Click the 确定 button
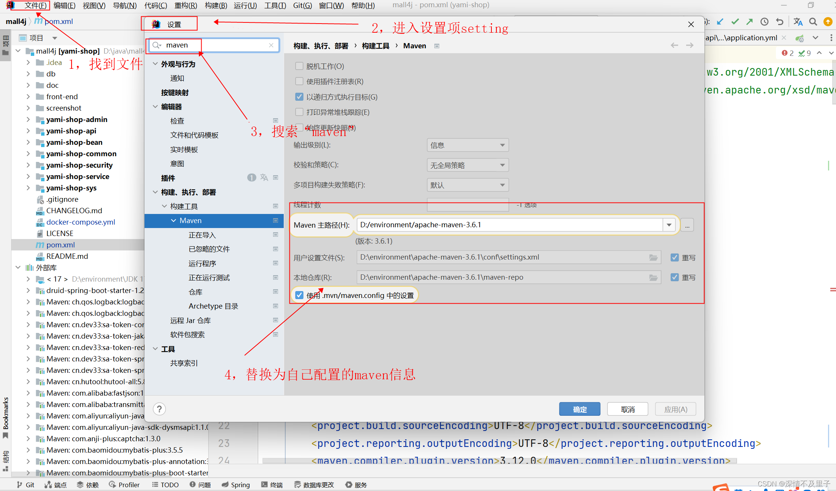Image resolution: width=836 pixels, height=491 pixels. coord(579,409)
